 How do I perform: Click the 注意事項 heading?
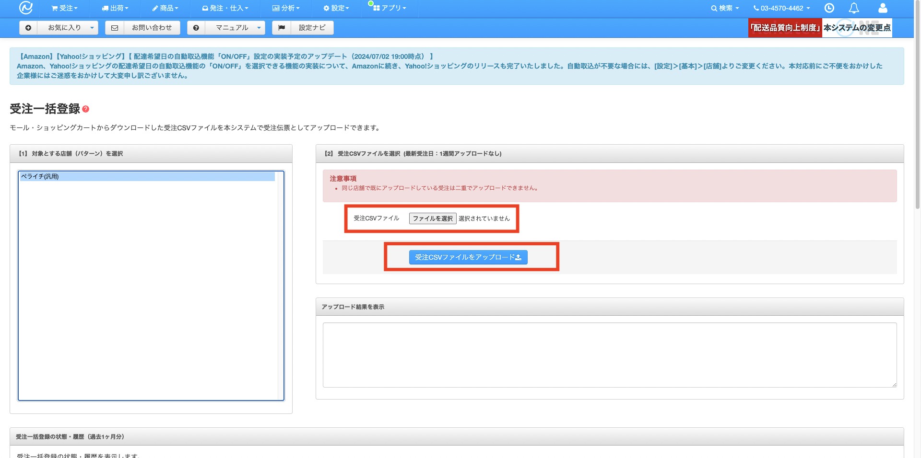click(343, 178)
